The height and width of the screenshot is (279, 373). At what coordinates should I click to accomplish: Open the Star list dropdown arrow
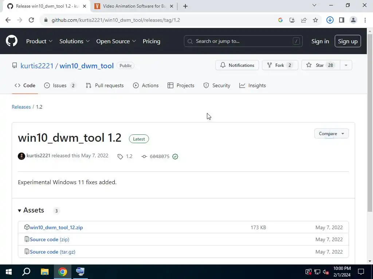[346, 65]
